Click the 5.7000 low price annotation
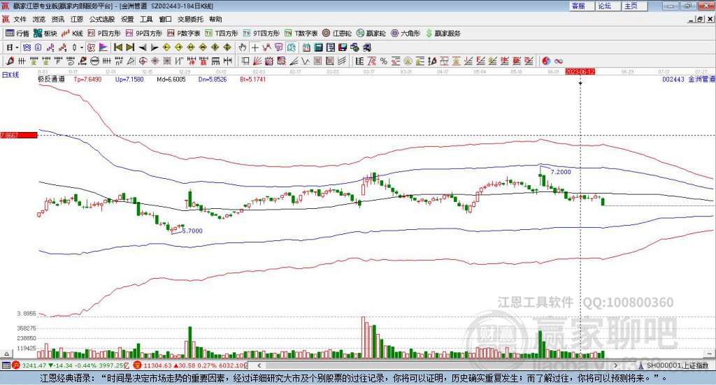 click(x=192, y=231)
